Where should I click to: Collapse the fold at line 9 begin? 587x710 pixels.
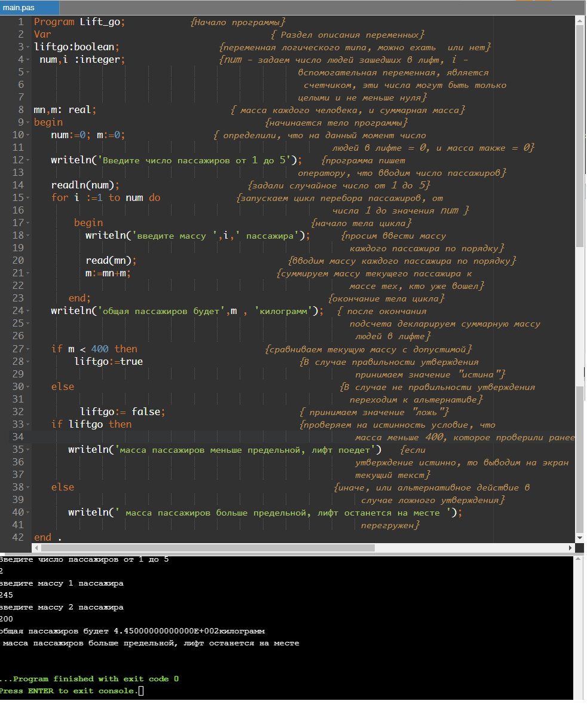click(28, 123)
